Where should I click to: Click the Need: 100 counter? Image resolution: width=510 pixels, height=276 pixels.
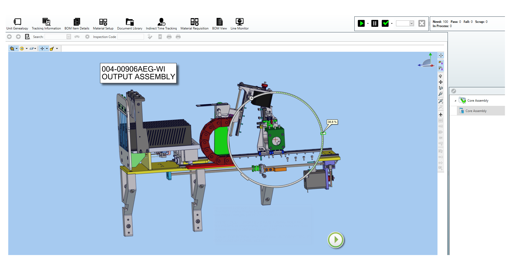pyautogui.click(x=440, y=22)
